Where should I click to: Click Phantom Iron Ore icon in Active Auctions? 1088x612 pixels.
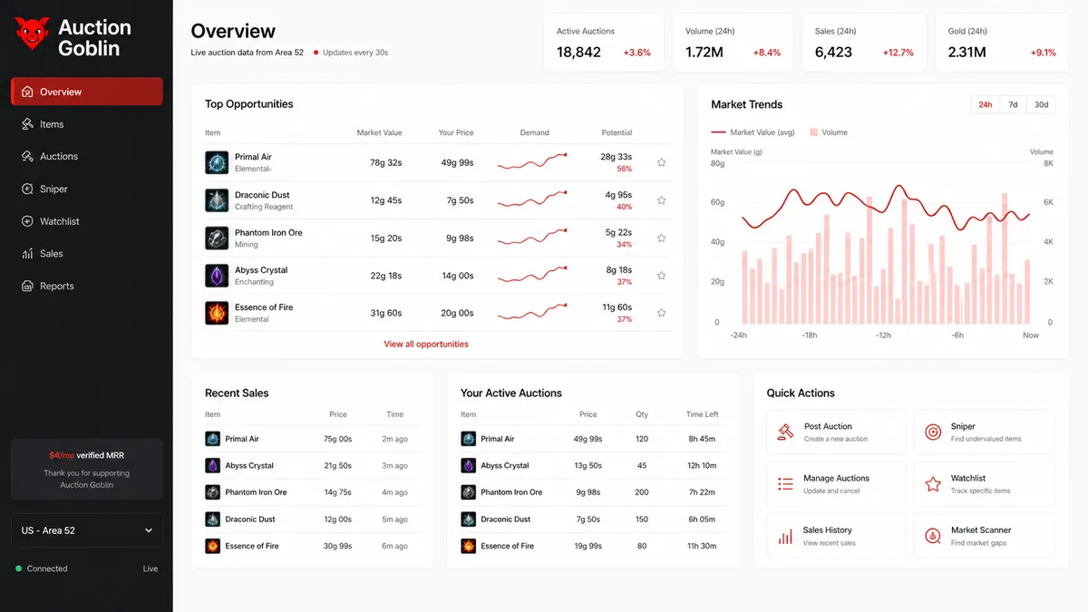tap(468, 492)
